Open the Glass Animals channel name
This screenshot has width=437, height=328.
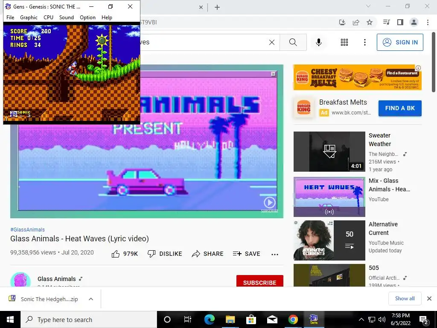57,279
